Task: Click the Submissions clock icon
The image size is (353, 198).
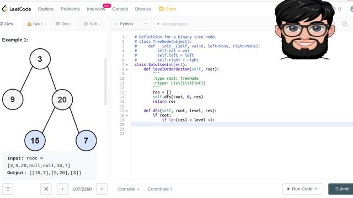Action: (x=85, y=24)
